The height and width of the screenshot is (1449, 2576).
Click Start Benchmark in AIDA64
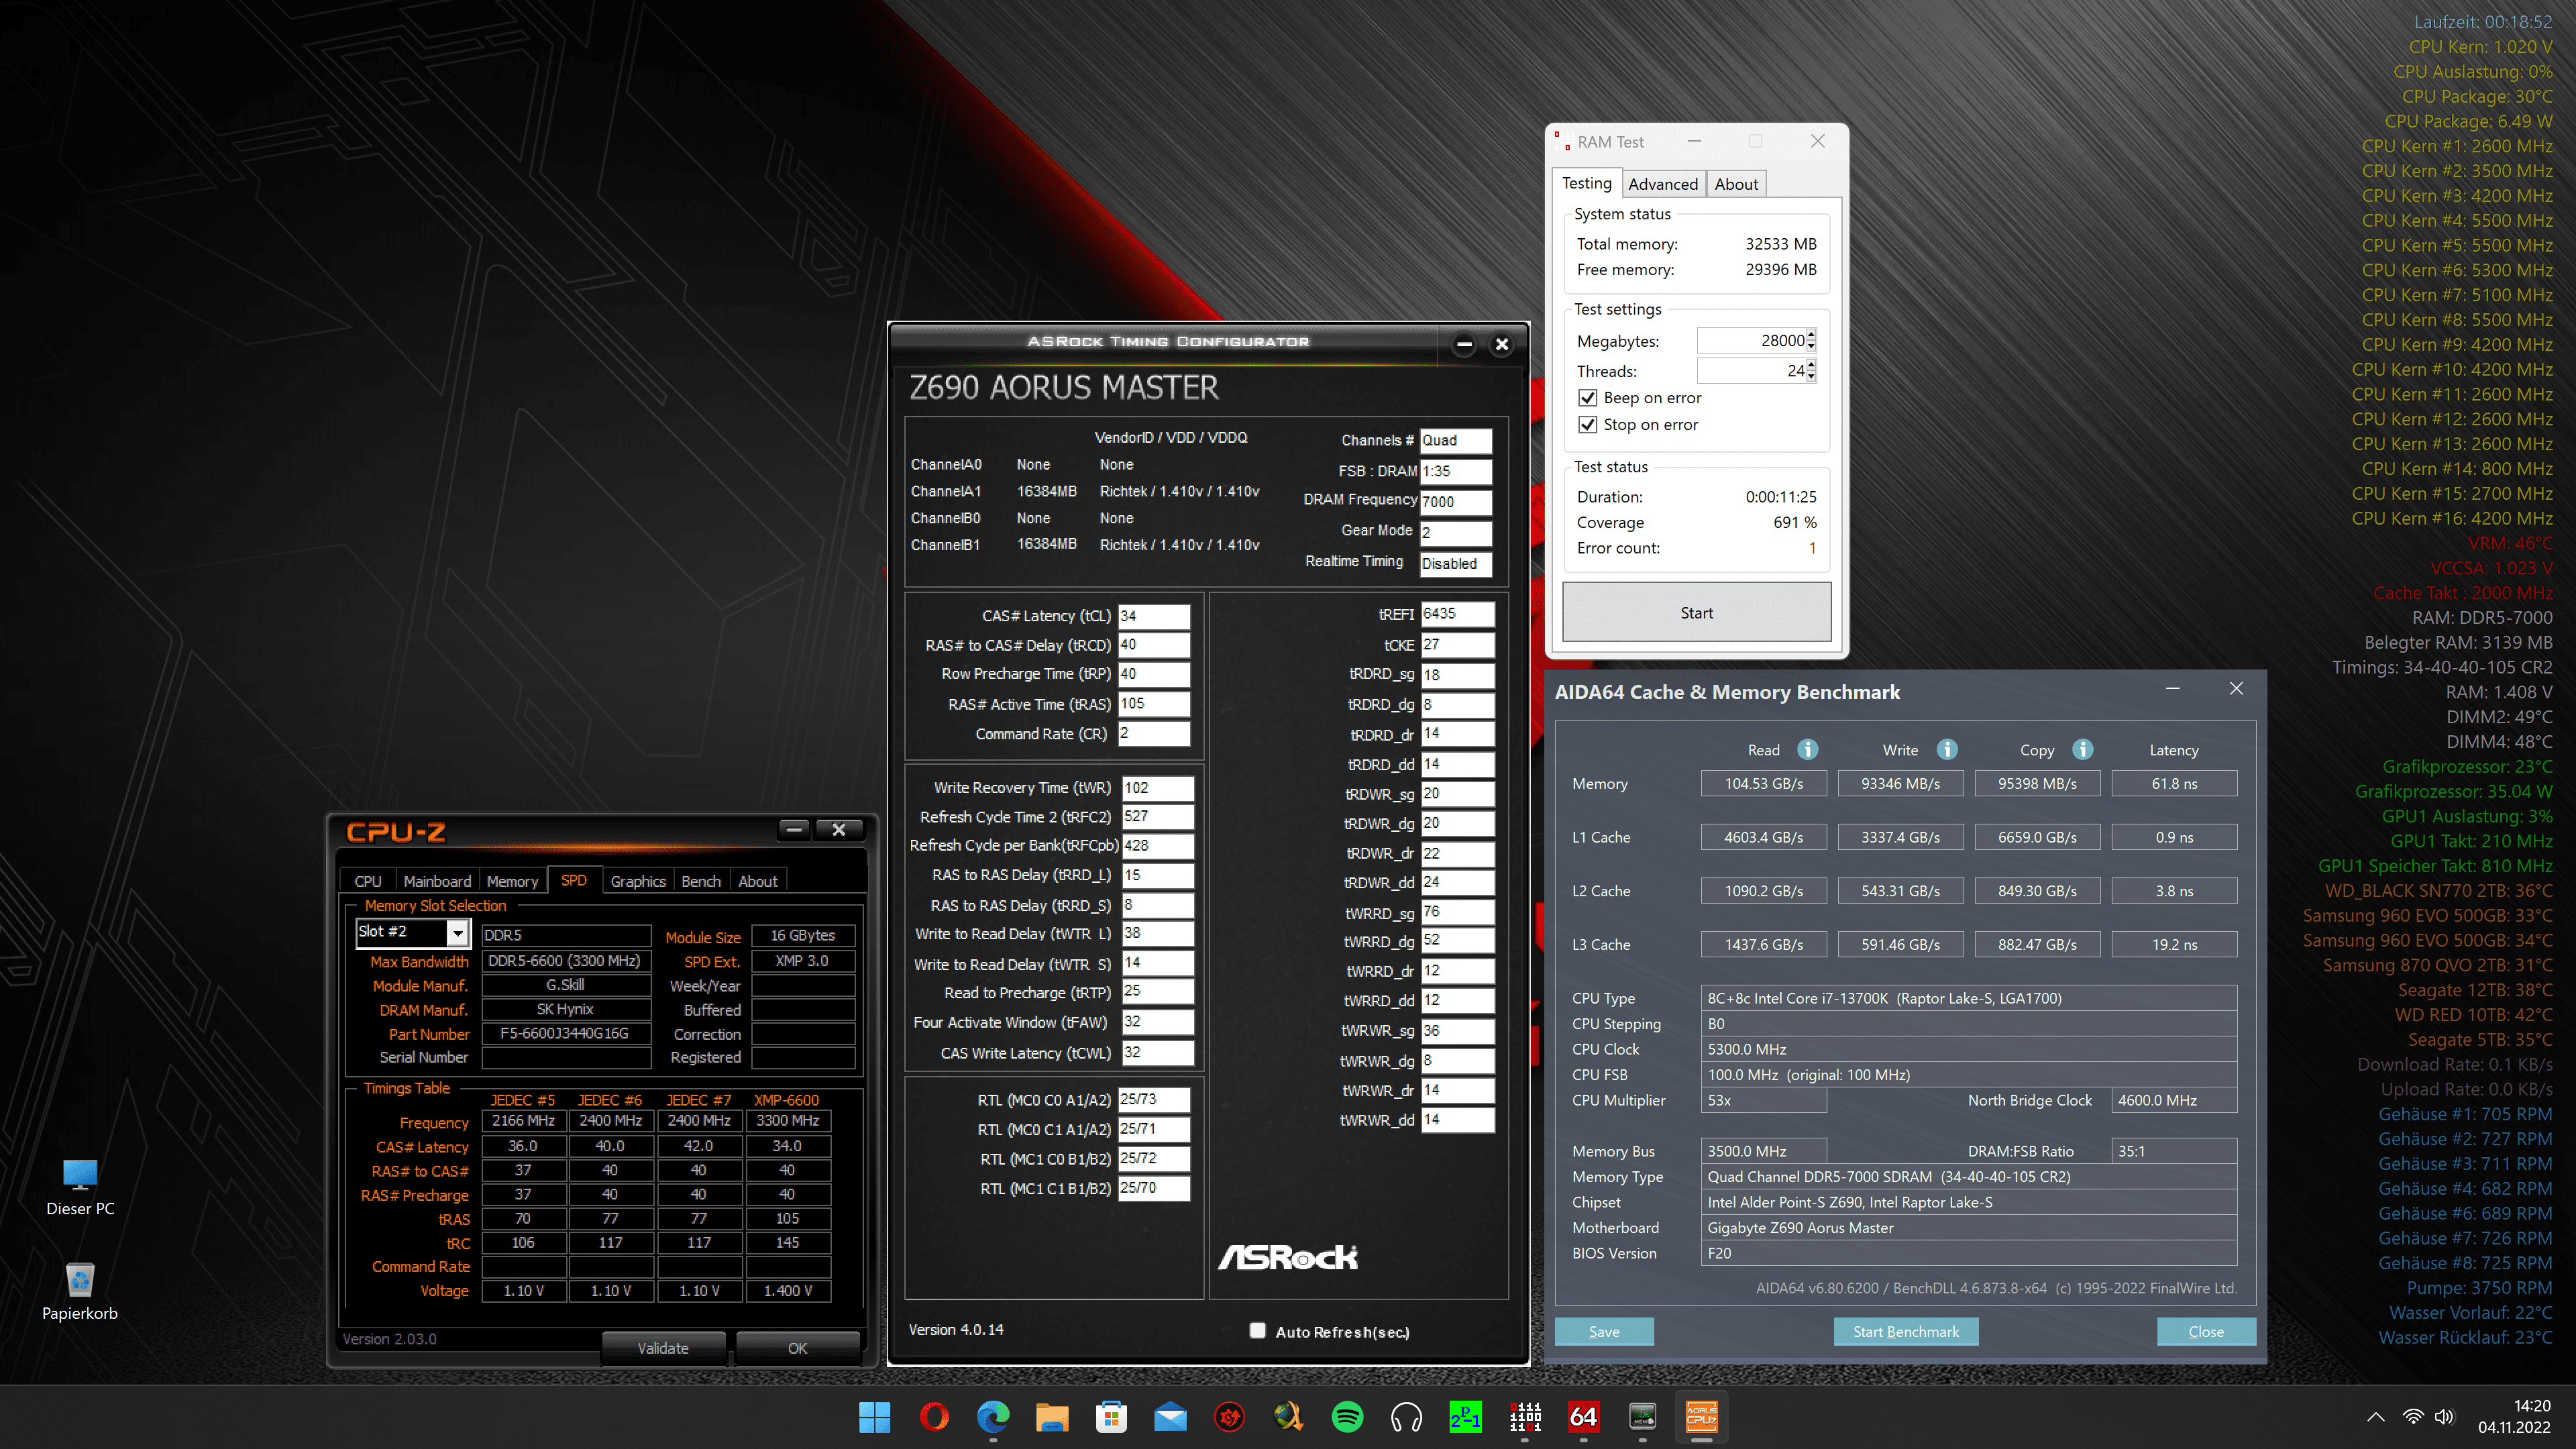tap(1906, 1331)
